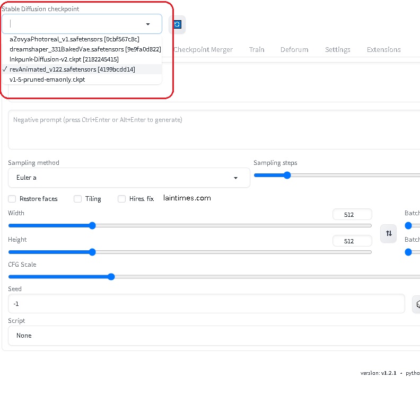
Task: Click the random seed dice icon
Action: click(x=417, y=304)
